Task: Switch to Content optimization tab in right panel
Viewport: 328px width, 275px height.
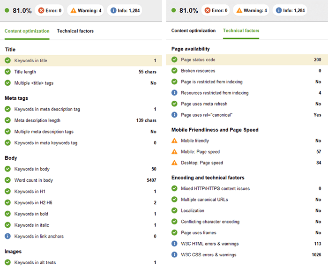Action: tap(193, 31)
